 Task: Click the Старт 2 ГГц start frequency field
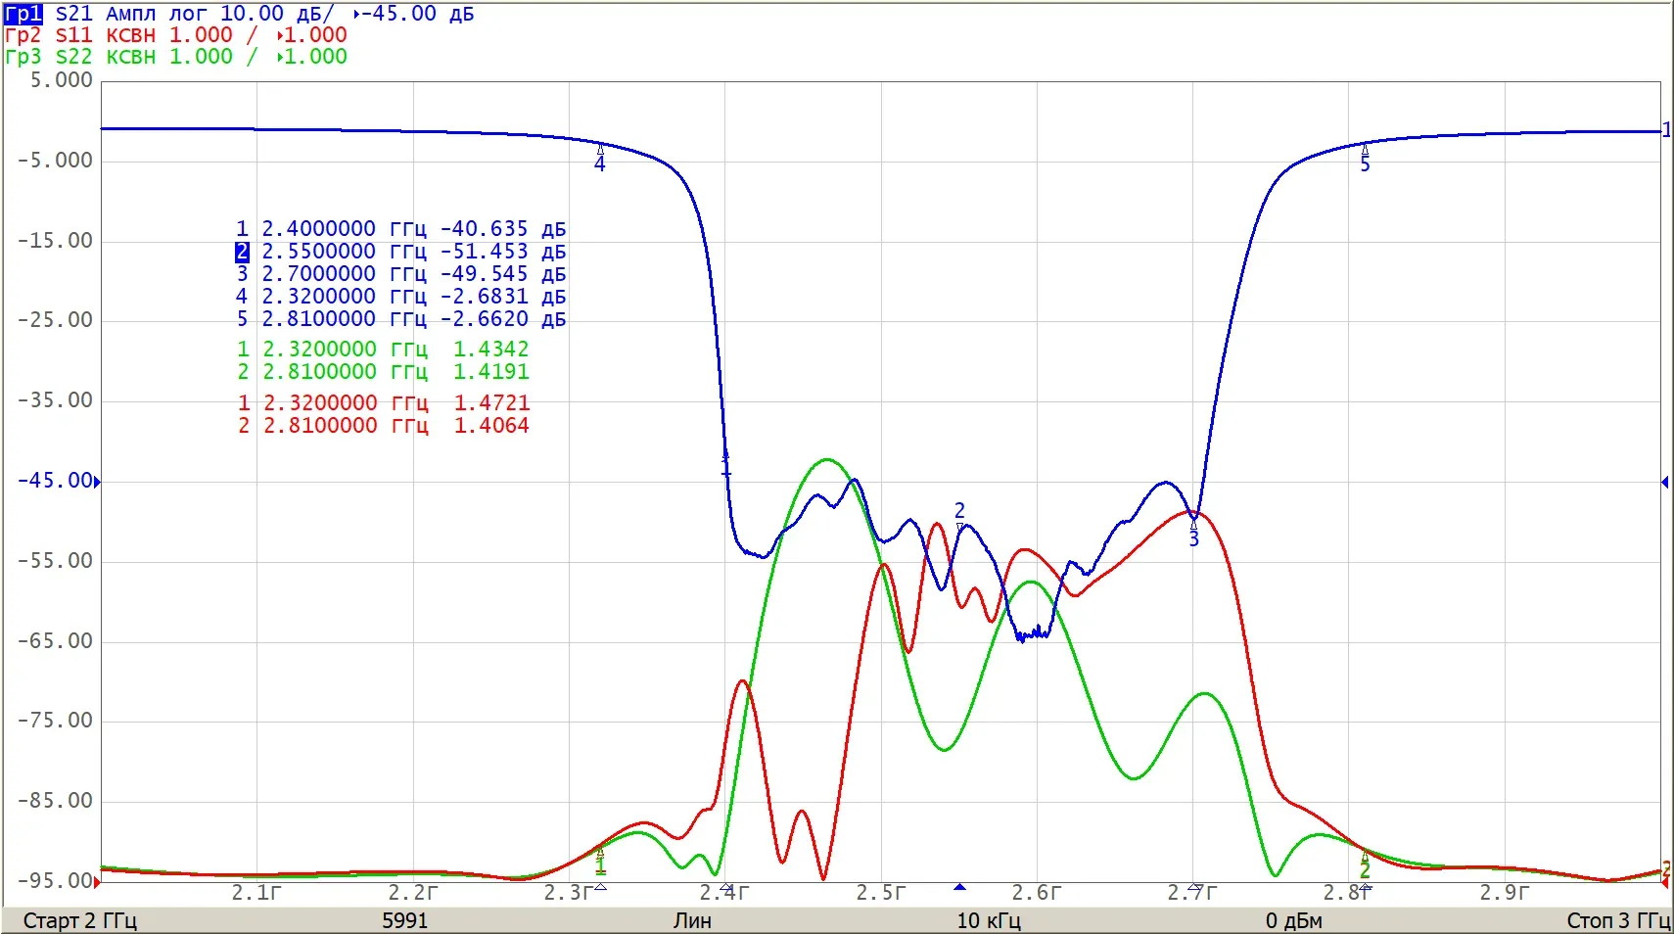pos(80,920)
